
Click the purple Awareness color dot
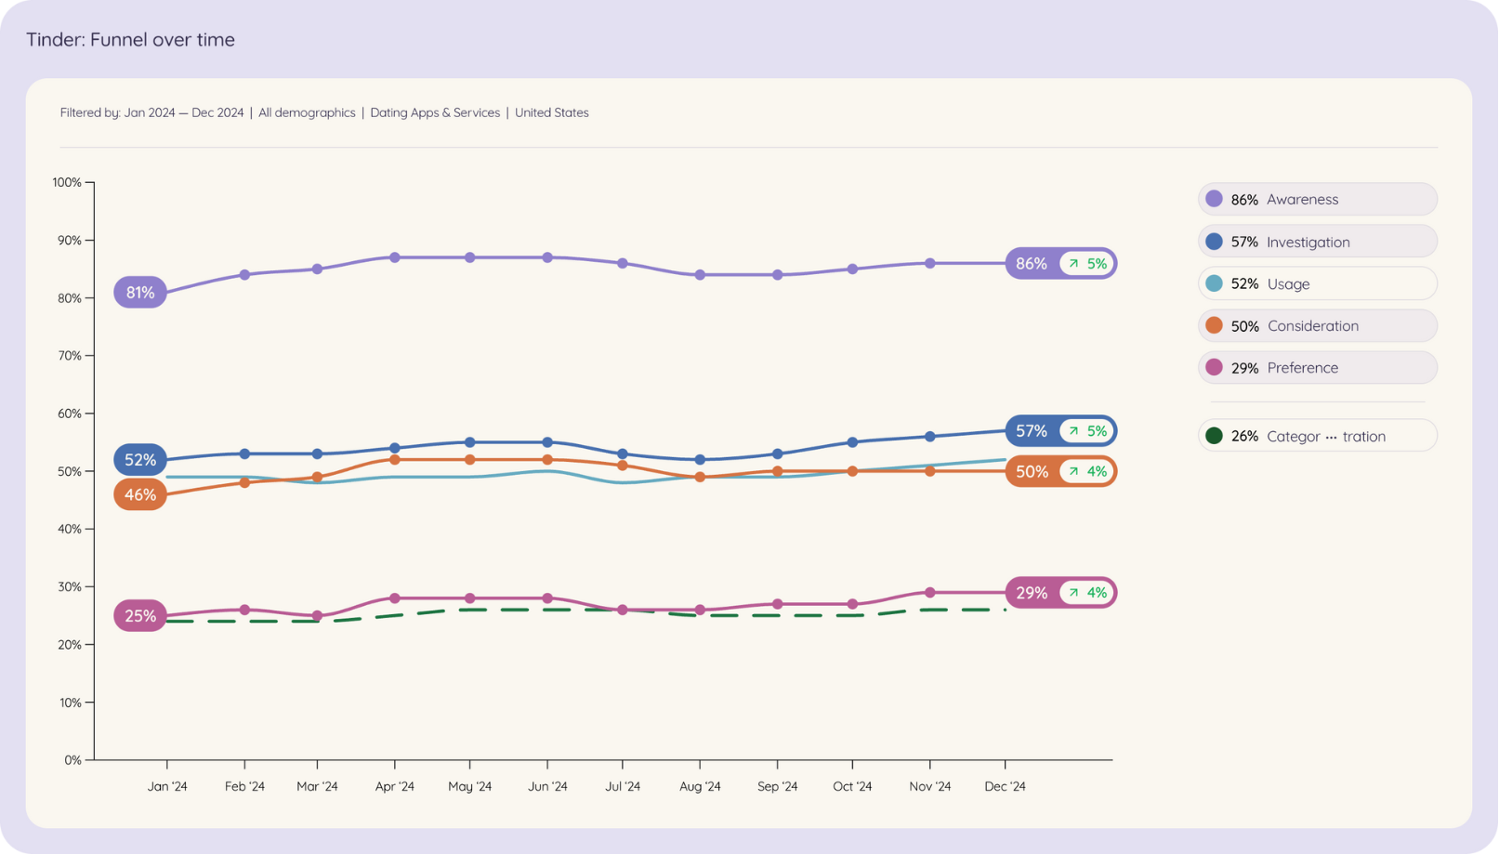(1214, 199)
